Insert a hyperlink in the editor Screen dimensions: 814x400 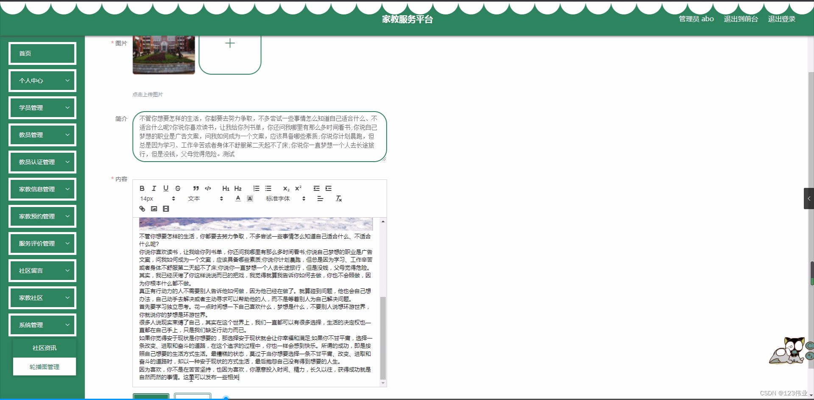(142, 209)
